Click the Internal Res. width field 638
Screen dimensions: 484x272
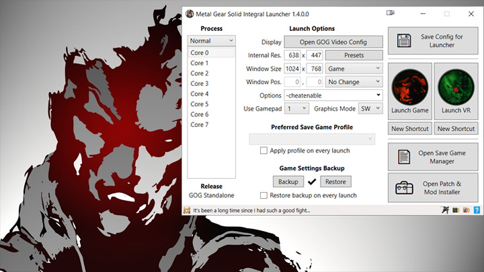pyautogui.click(x=292, y=55)
